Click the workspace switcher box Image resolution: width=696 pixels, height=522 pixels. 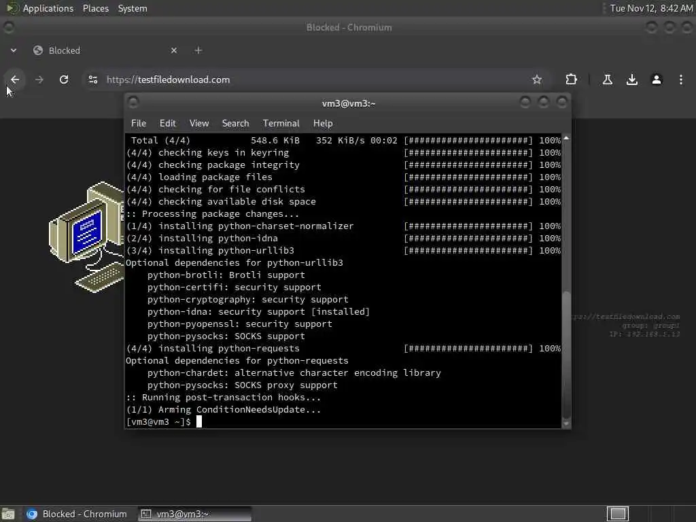[x=618, y=514]
